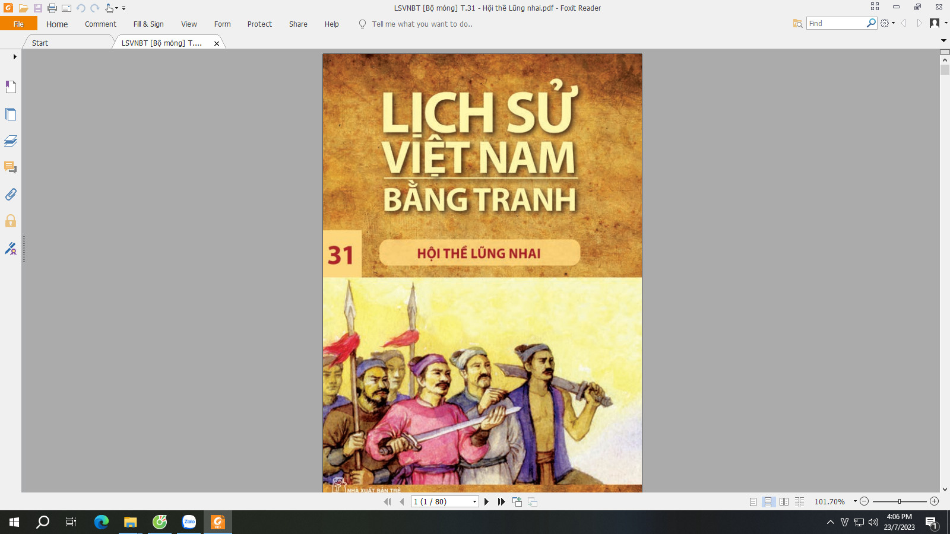Open the Fill & Sign ribbon tab
This screenshot has width=950, height=534.
(x=148, y=24)
